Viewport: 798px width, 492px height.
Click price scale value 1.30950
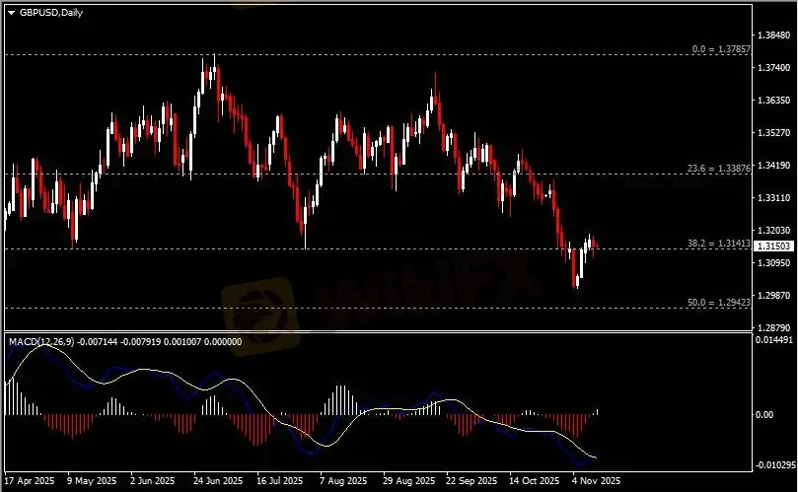coord(774,263)
